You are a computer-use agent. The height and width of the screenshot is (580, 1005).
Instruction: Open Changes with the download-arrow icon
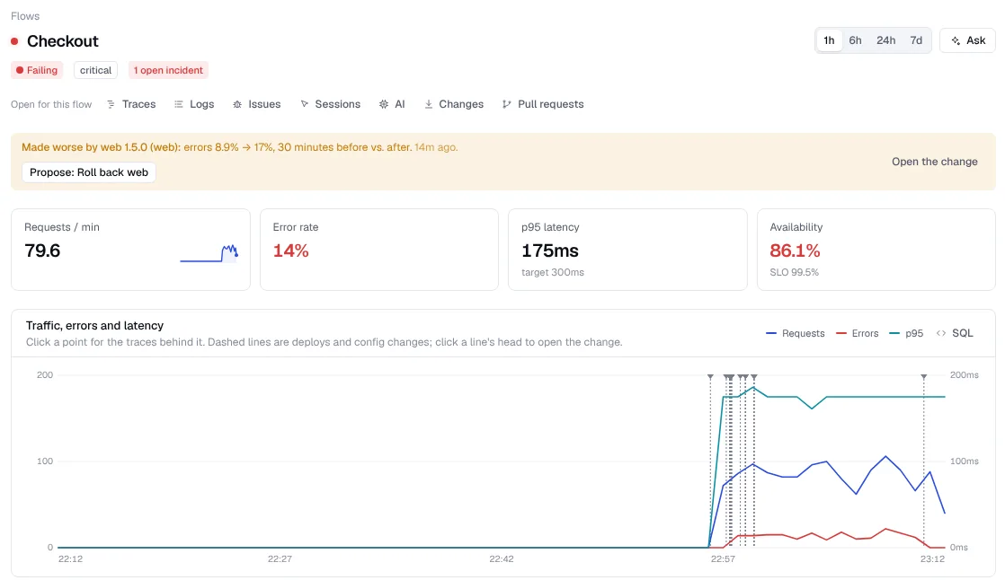(x=454, y=104)
